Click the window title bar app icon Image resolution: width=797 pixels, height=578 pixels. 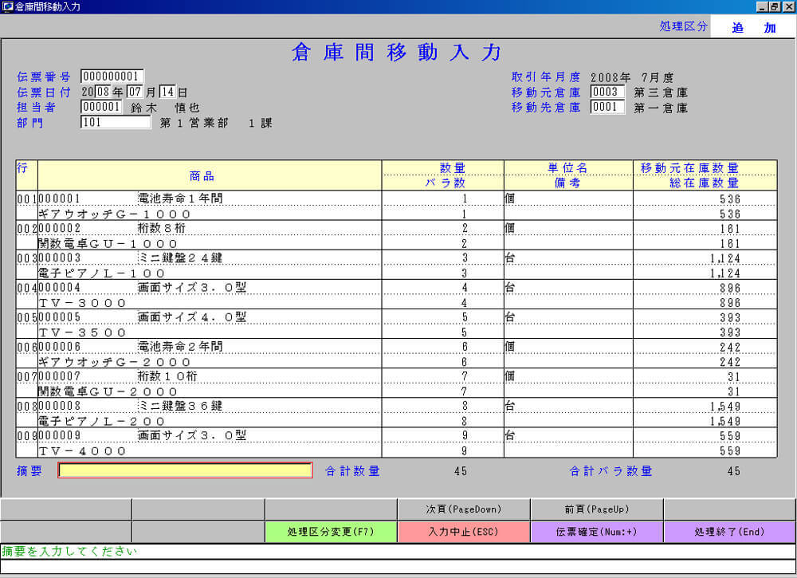tap(7, 6)
